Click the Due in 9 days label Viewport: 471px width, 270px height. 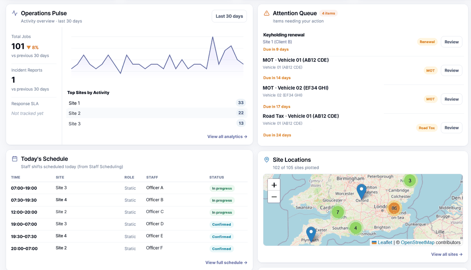tap(276, 49)
